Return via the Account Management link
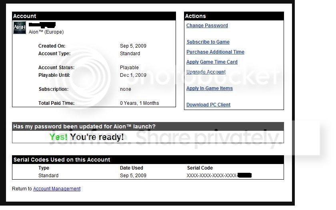Image resolution: width=336 pixels, height=210 pixels. point(57,189)
